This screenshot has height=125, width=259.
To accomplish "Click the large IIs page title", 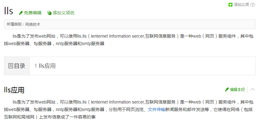I will [9, 11].
